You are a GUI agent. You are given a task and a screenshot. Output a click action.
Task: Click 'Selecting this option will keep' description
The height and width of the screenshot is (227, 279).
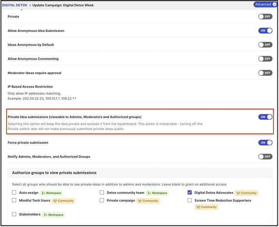click(x=105, y=126)
